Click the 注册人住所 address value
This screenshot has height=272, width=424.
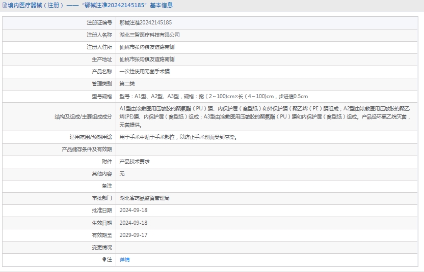(x=147, y=47)
